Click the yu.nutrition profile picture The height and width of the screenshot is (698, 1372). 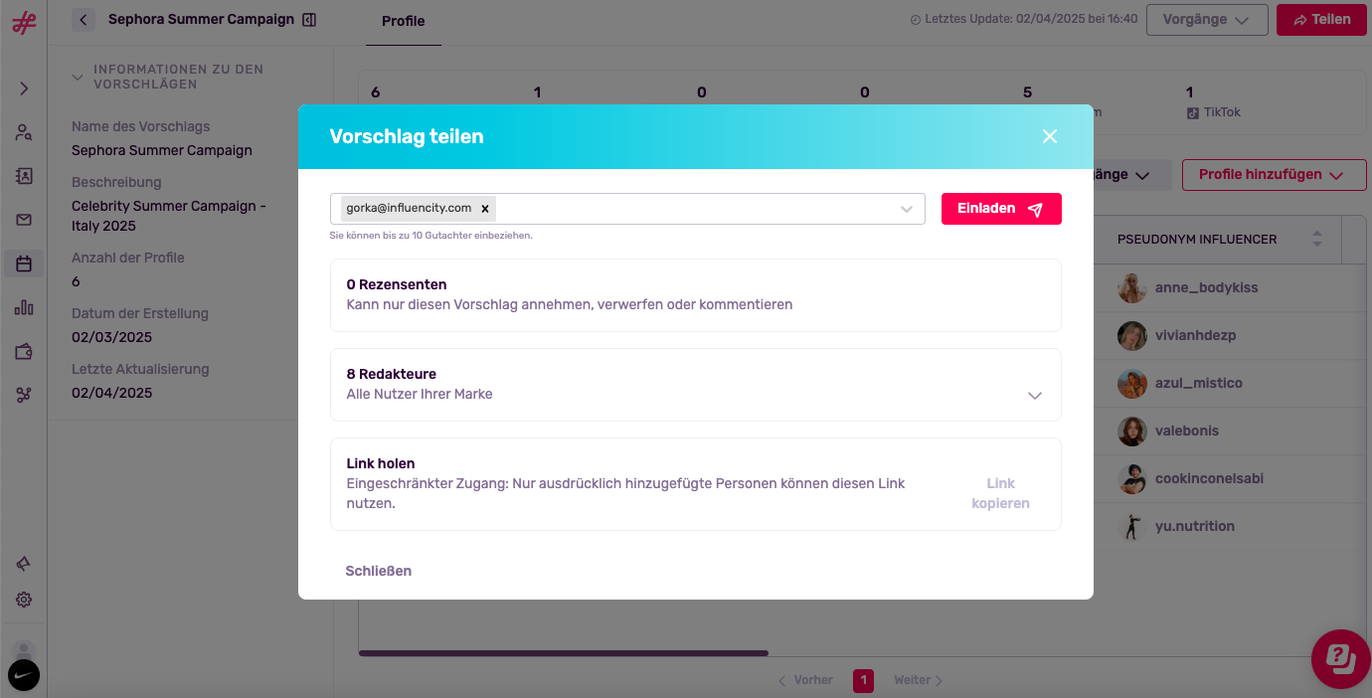pos(1132,526)
